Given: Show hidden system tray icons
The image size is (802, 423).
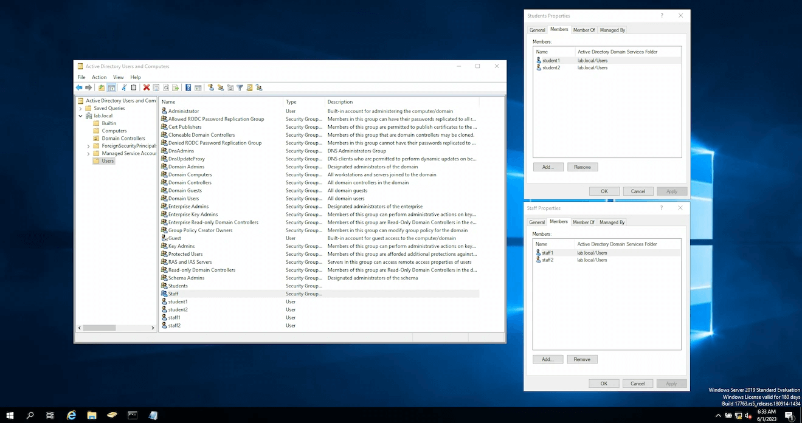Looking at the screenshot, I should [718, 415].
